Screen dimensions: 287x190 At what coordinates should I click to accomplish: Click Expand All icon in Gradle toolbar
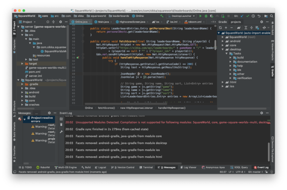246,28
